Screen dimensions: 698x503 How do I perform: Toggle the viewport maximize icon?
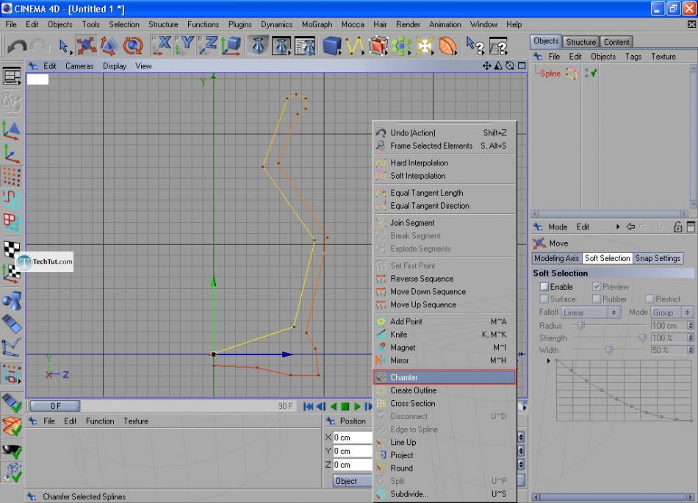[x=522, y=66]
